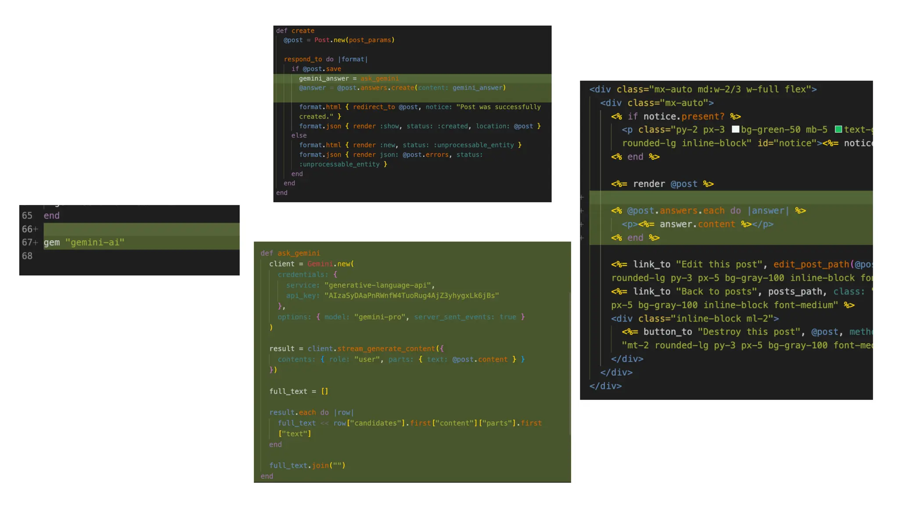899x505 pixels.
Task: Click line number 65 in gutter
Action: [x=27, y=216]
